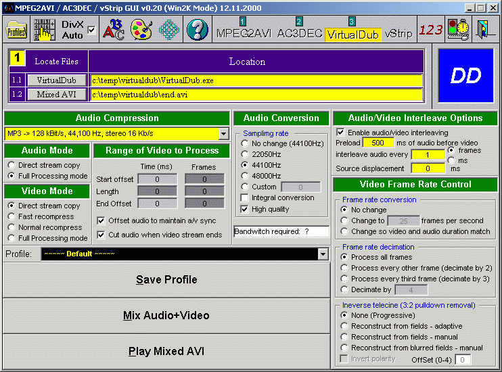Toggle the DivX Auto checkbox
This screenshot has width=502, height=372.
coord(91,30)
